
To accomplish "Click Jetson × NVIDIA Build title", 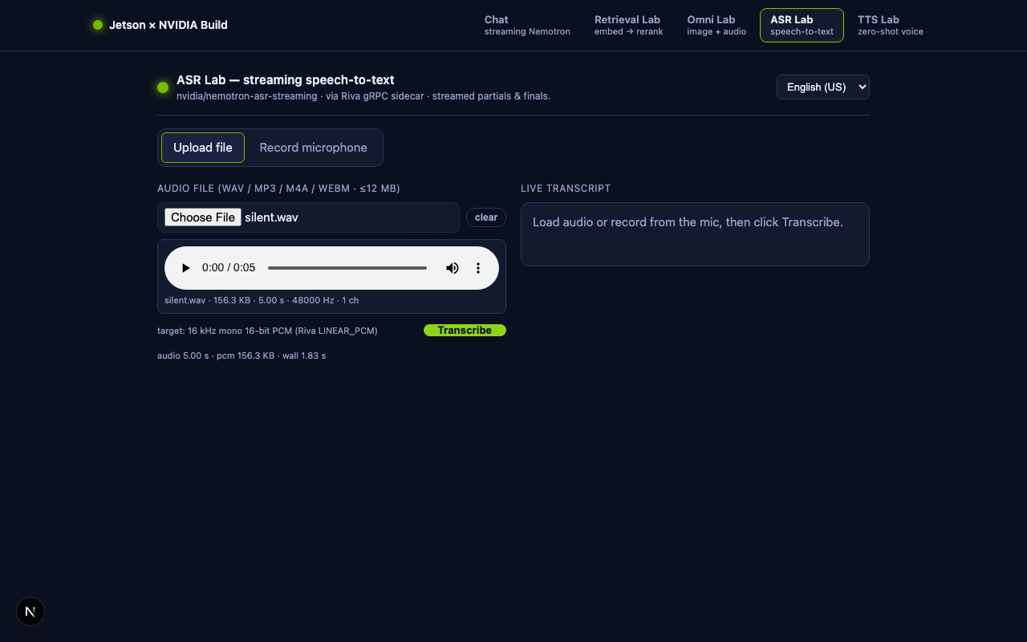I will (168, 25).
